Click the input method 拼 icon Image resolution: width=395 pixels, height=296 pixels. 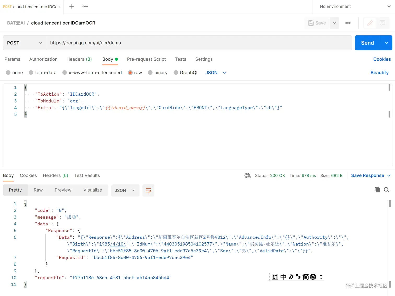coord(275,277)
